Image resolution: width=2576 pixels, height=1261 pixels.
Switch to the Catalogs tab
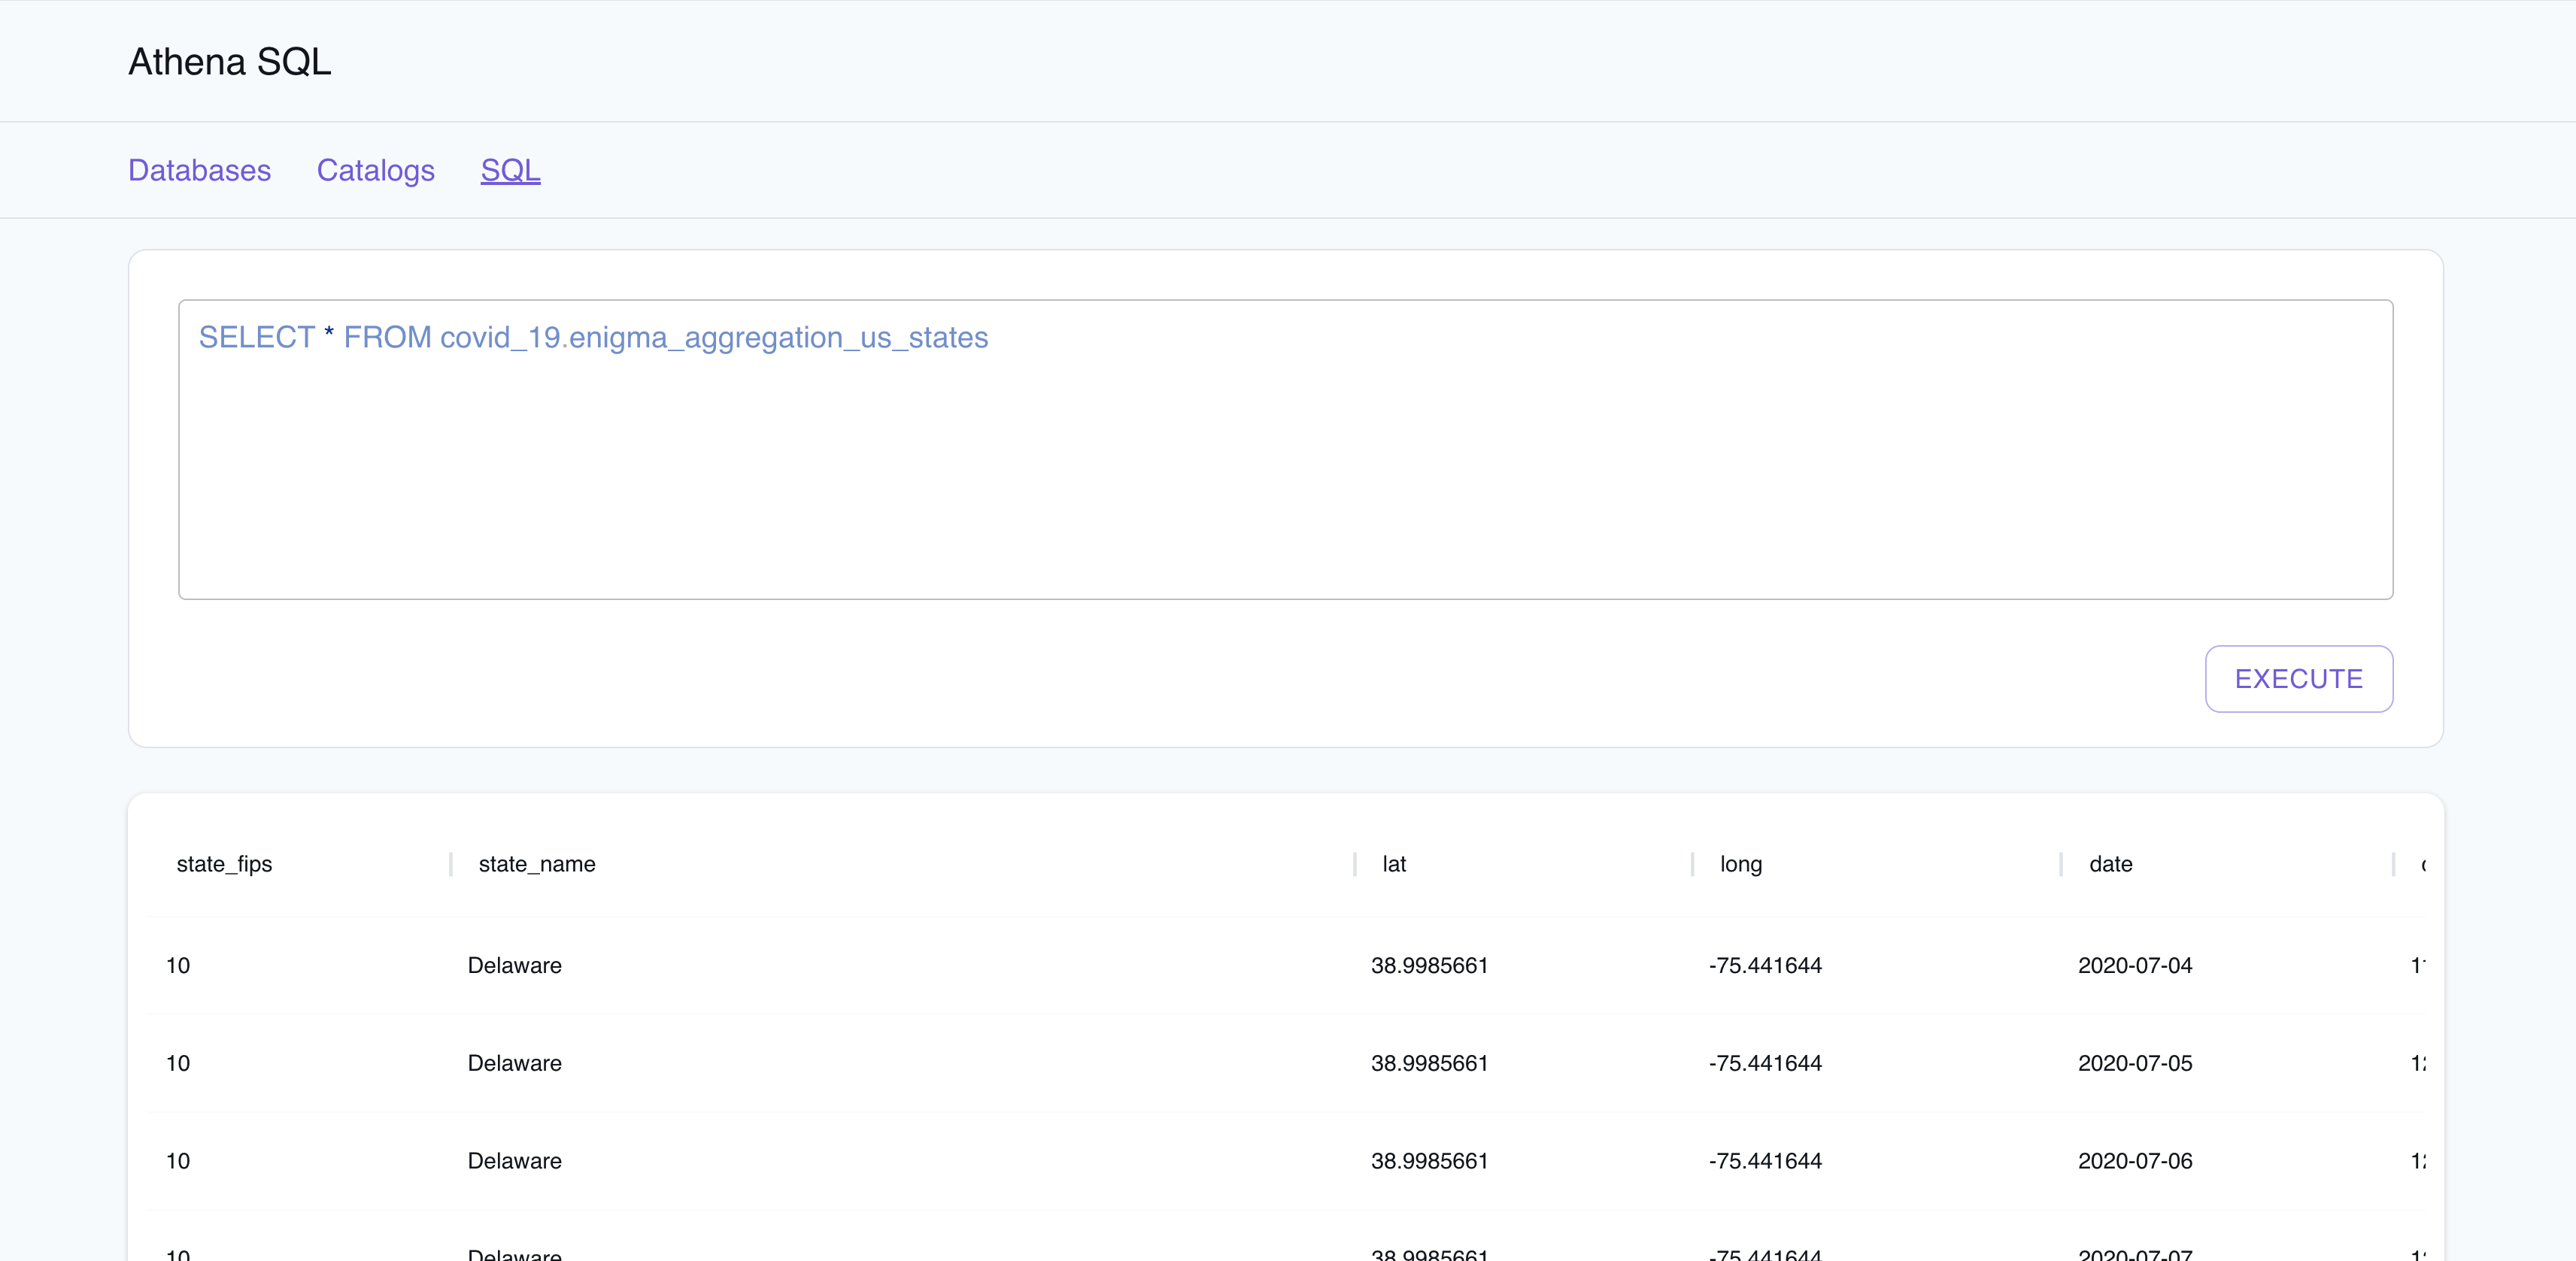click(375, 170)
